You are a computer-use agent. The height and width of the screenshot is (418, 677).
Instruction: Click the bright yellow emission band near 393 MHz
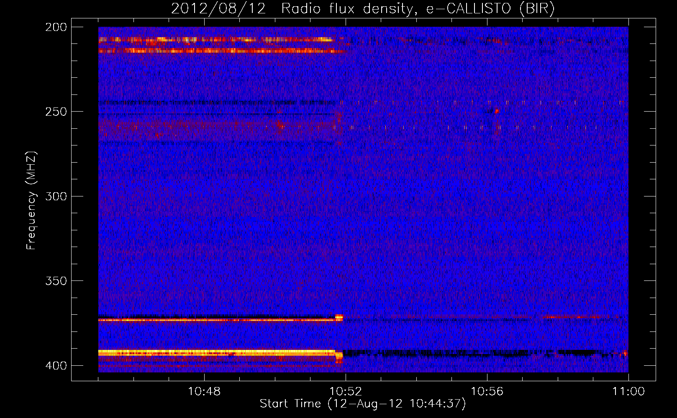pyautogui.click(x=217, y=353)
